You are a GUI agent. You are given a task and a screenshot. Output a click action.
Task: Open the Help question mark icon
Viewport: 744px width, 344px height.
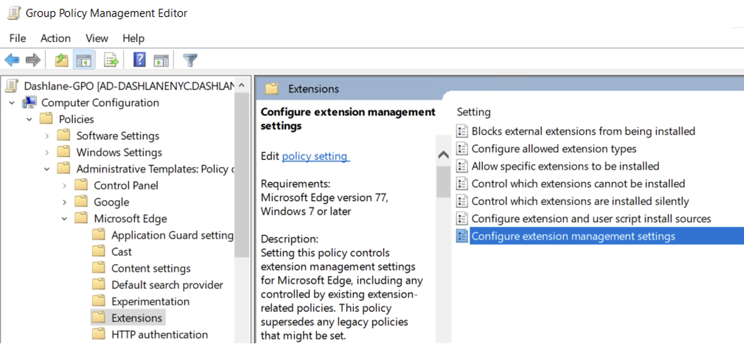point(139,60)
